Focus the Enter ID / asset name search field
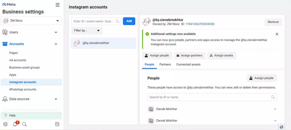Image resolution: width=291 pixels, height=130 pixels. pos(96,21)
